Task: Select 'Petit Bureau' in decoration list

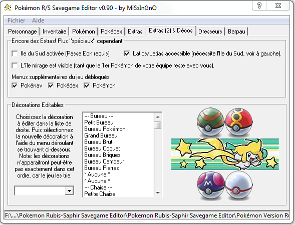Action: [x=118, y=122]
